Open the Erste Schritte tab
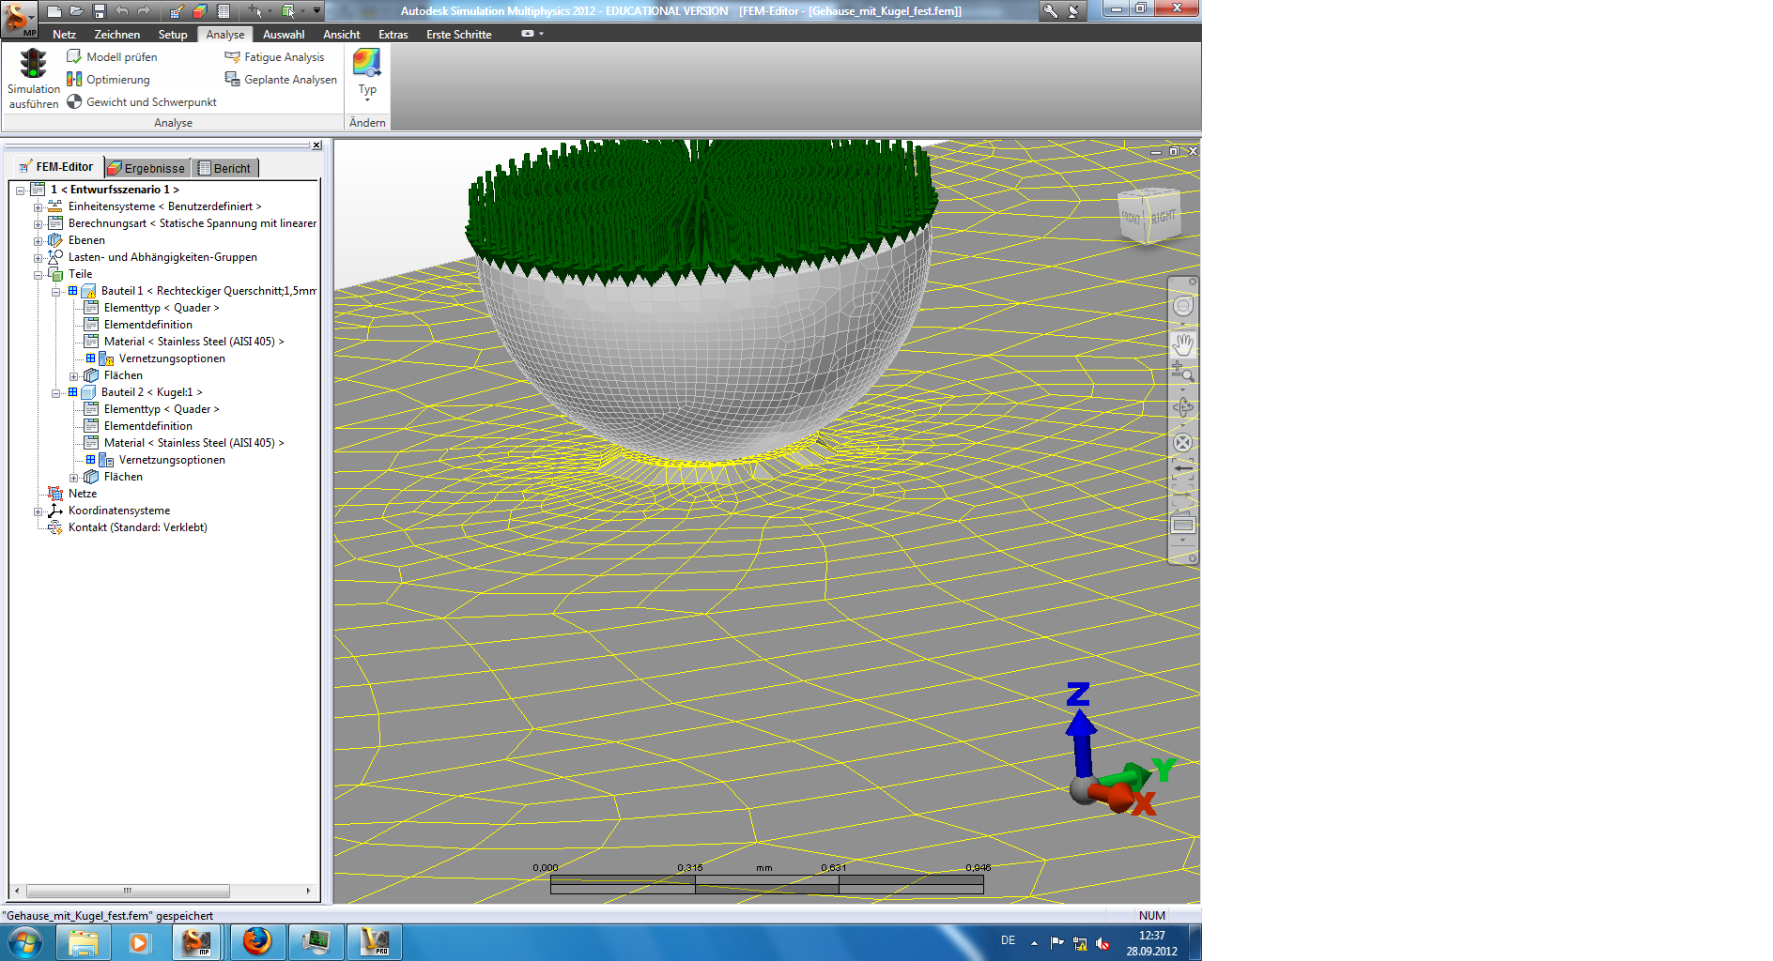The height and width of the screenshot is (961, 1773). (x=459, y=35)
